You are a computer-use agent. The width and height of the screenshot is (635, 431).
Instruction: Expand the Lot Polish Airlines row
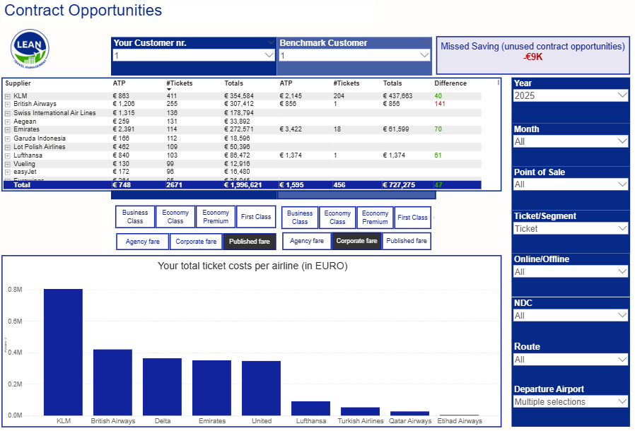coord(7,147)
